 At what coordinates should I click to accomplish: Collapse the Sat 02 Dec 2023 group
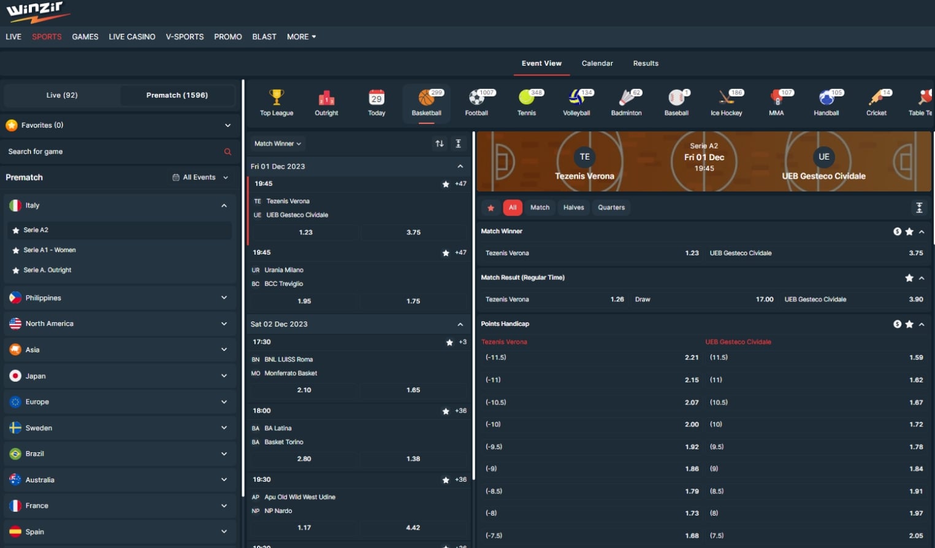[x=460, y=324]
